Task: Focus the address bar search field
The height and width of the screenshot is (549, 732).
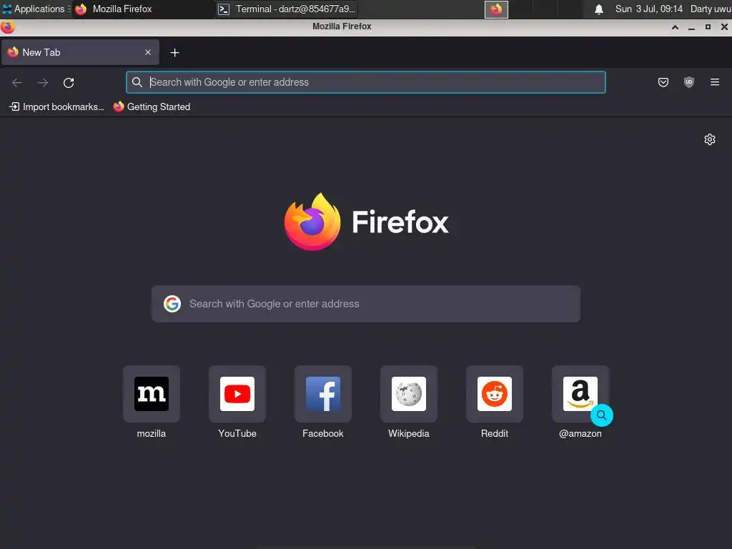Action: [366, 82]
